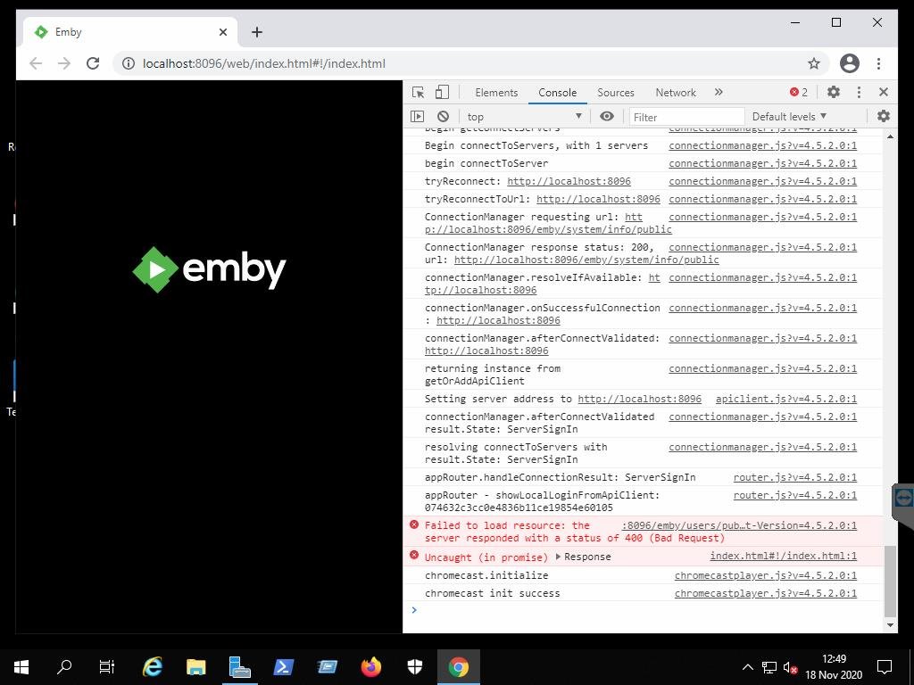
Task: Select the Emby browser tab
Action: (129, 32)
